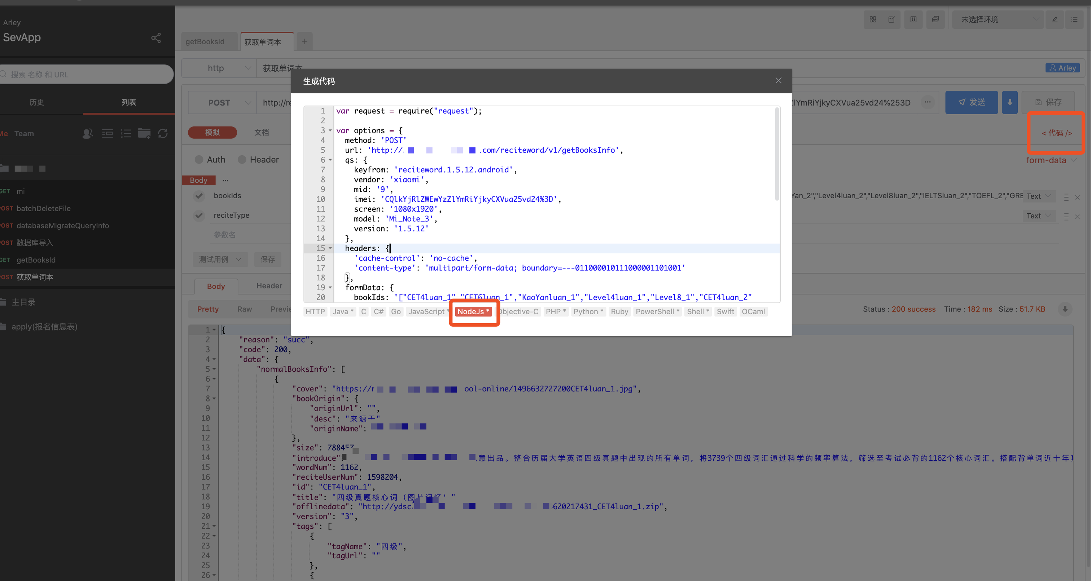Open the code generator link

click(1056, 133)
